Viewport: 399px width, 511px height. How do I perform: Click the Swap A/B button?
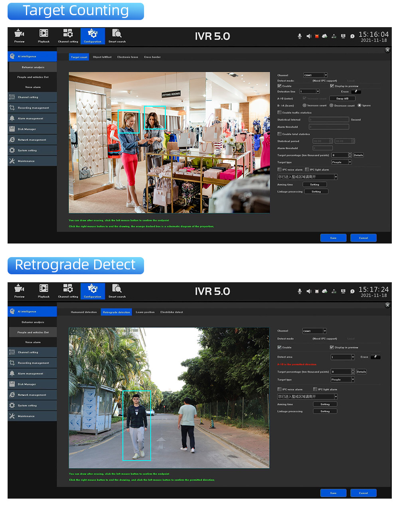coord(342,99)
